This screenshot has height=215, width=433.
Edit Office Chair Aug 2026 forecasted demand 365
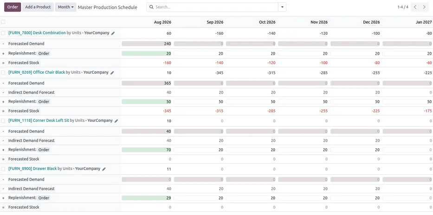[x=146, y=83]
